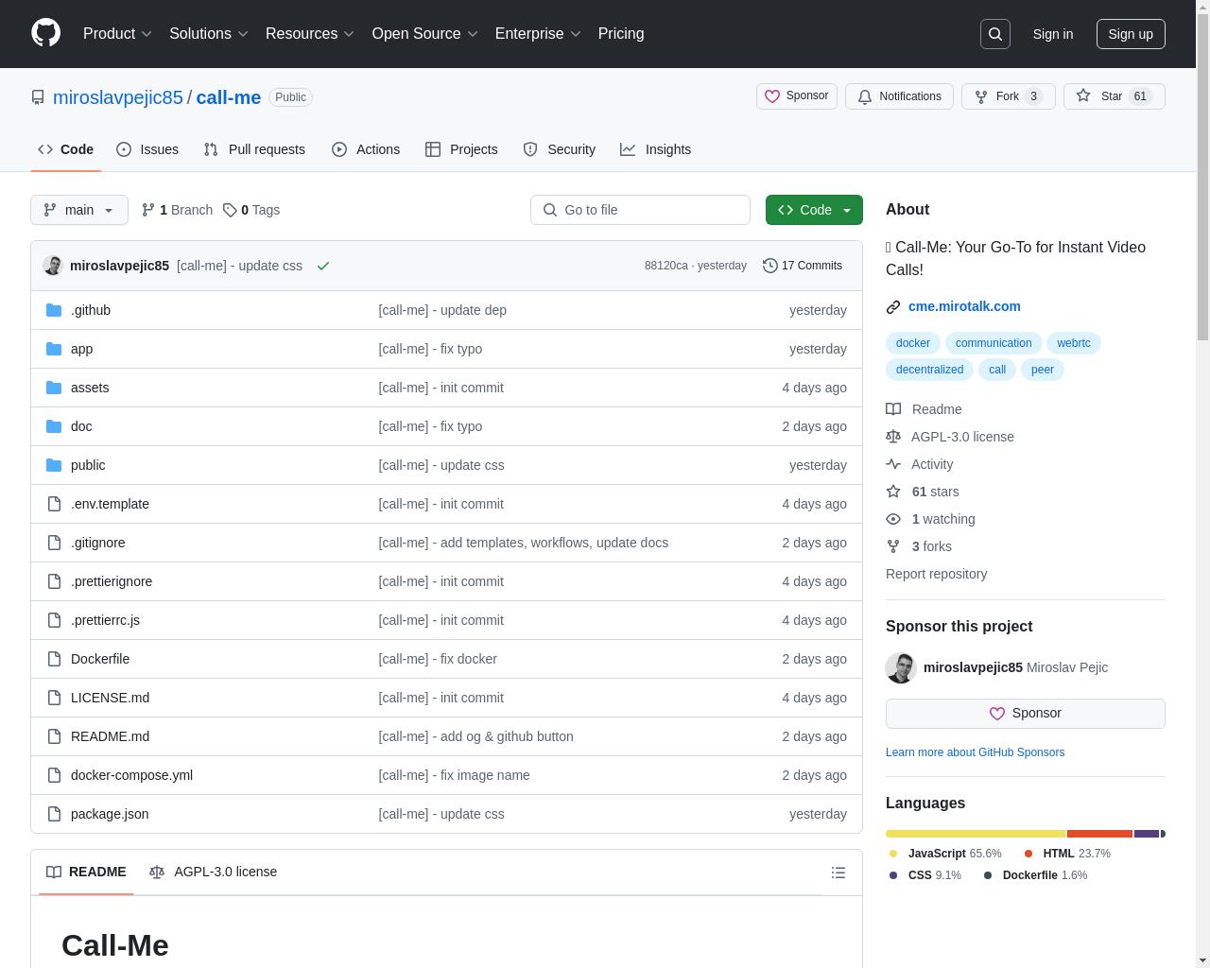Open the README outline list icon
The height and width of the screenshot is (968, 1210).
[x=838, y=873]
